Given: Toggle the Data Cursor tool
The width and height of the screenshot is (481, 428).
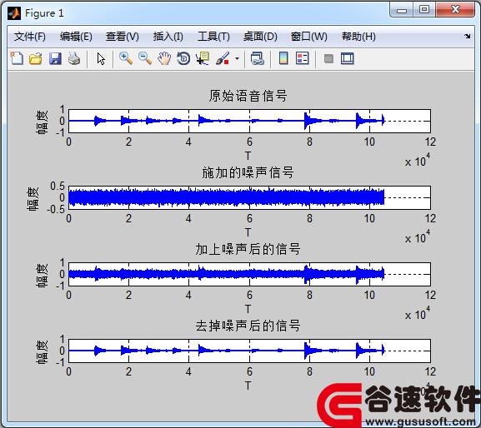Looking at the screenshot, I should click(x=203, y=58).
